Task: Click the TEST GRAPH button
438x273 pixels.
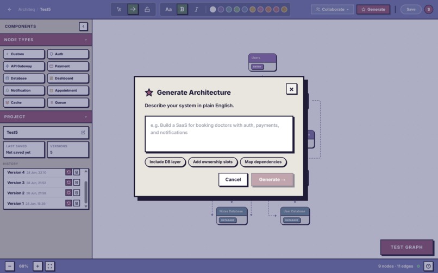Action: [406, 247]
